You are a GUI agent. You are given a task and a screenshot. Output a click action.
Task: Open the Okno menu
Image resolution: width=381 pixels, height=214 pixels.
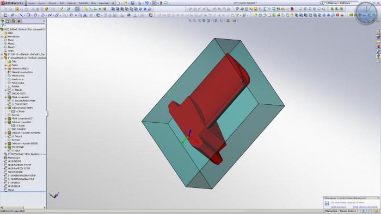point(93,3)
